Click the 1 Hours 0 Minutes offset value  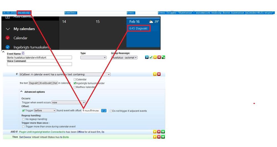coord(91,111)
